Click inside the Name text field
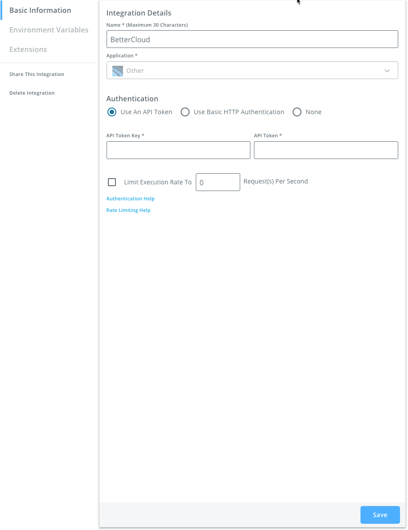The image size is (408, 530). [x=252, y=39]
